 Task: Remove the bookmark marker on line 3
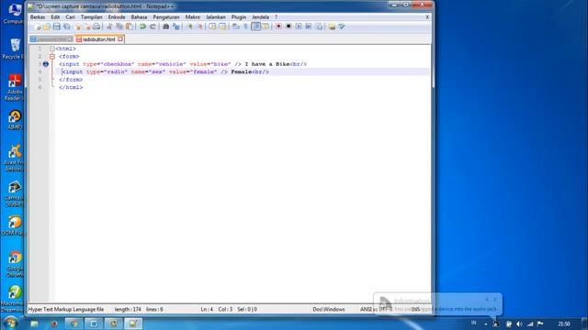click(x=46, y=64)
